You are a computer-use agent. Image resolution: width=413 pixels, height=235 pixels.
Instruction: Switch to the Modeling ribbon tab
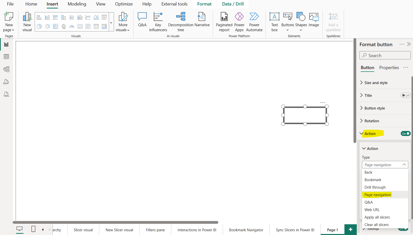tap(77, 4)
